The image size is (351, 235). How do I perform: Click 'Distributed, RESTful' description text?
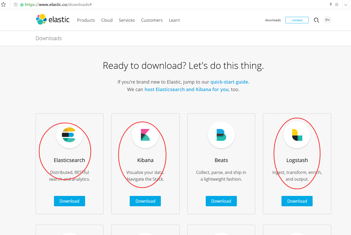pos(70,172)
